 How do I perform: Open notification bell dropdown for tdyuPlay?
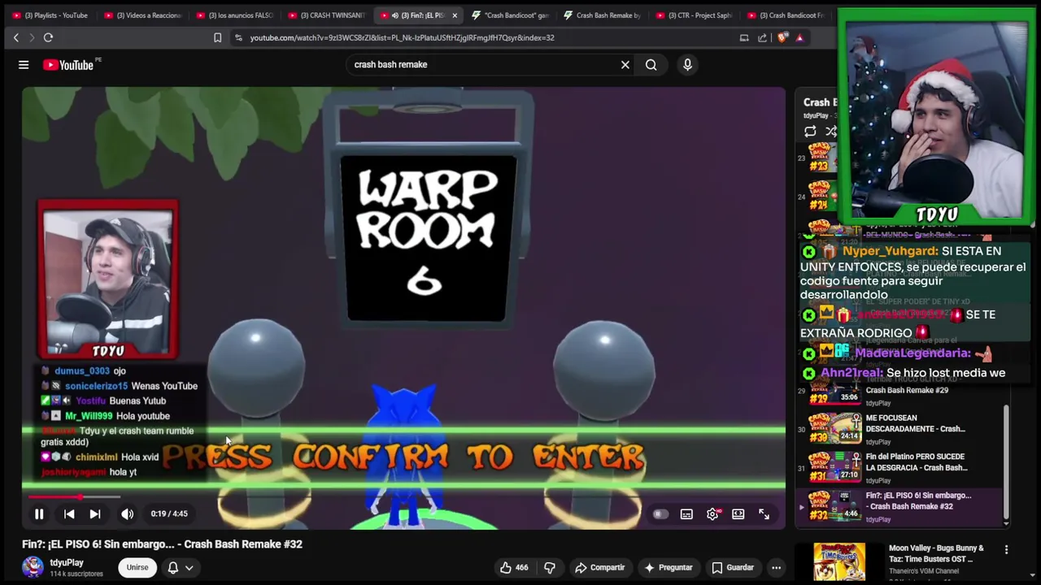[x=181, y=567]
